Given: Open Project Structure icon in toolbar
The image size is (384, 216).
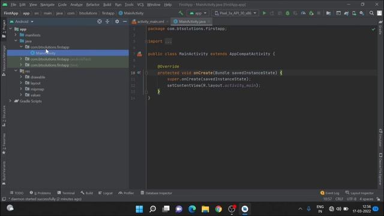Looking at the screenshot, I should click(328, 13).
